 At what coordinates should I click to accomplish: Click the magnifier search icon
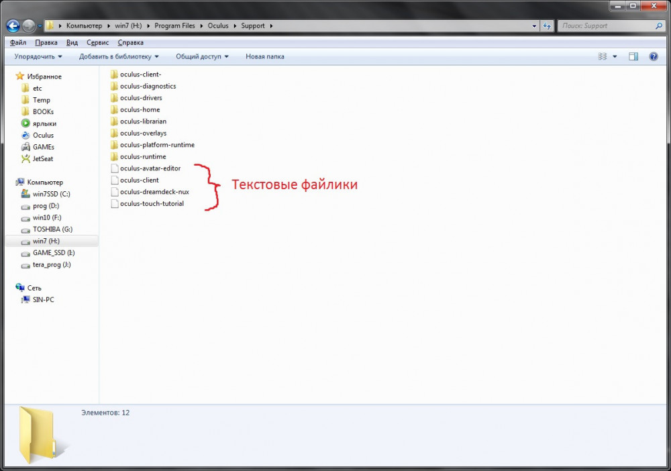[659, 25]
